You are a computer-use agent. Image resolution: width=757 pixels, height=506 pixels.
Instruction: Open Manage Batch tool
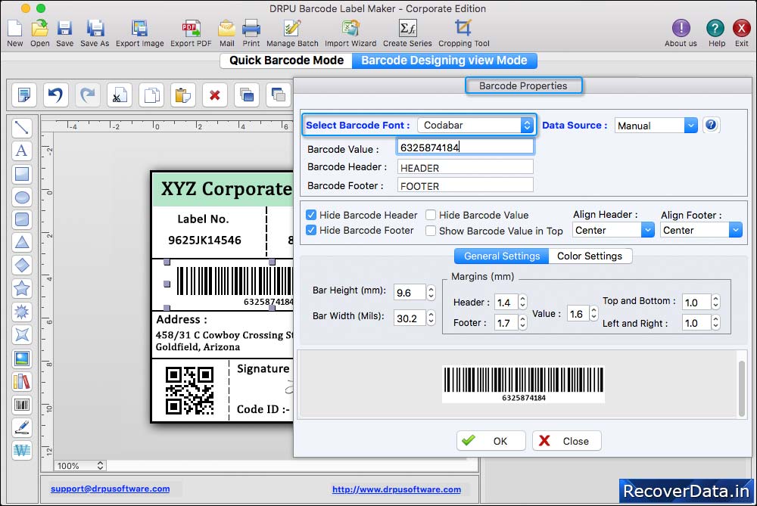(x=292, y=29)
